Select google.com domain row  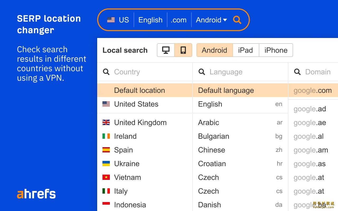[x=313, y=90]
